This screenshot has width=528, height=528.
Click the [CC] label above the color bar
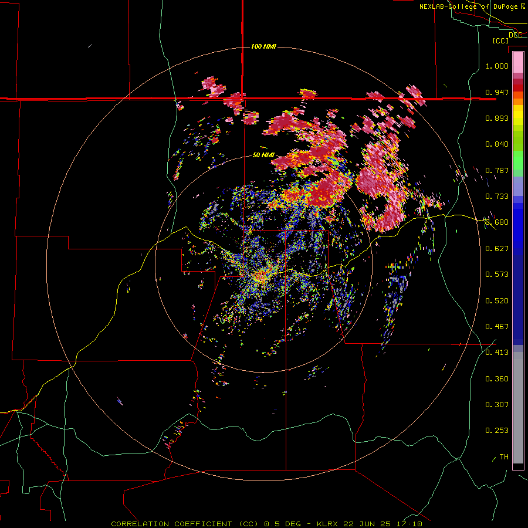click(x=500, y=40)
